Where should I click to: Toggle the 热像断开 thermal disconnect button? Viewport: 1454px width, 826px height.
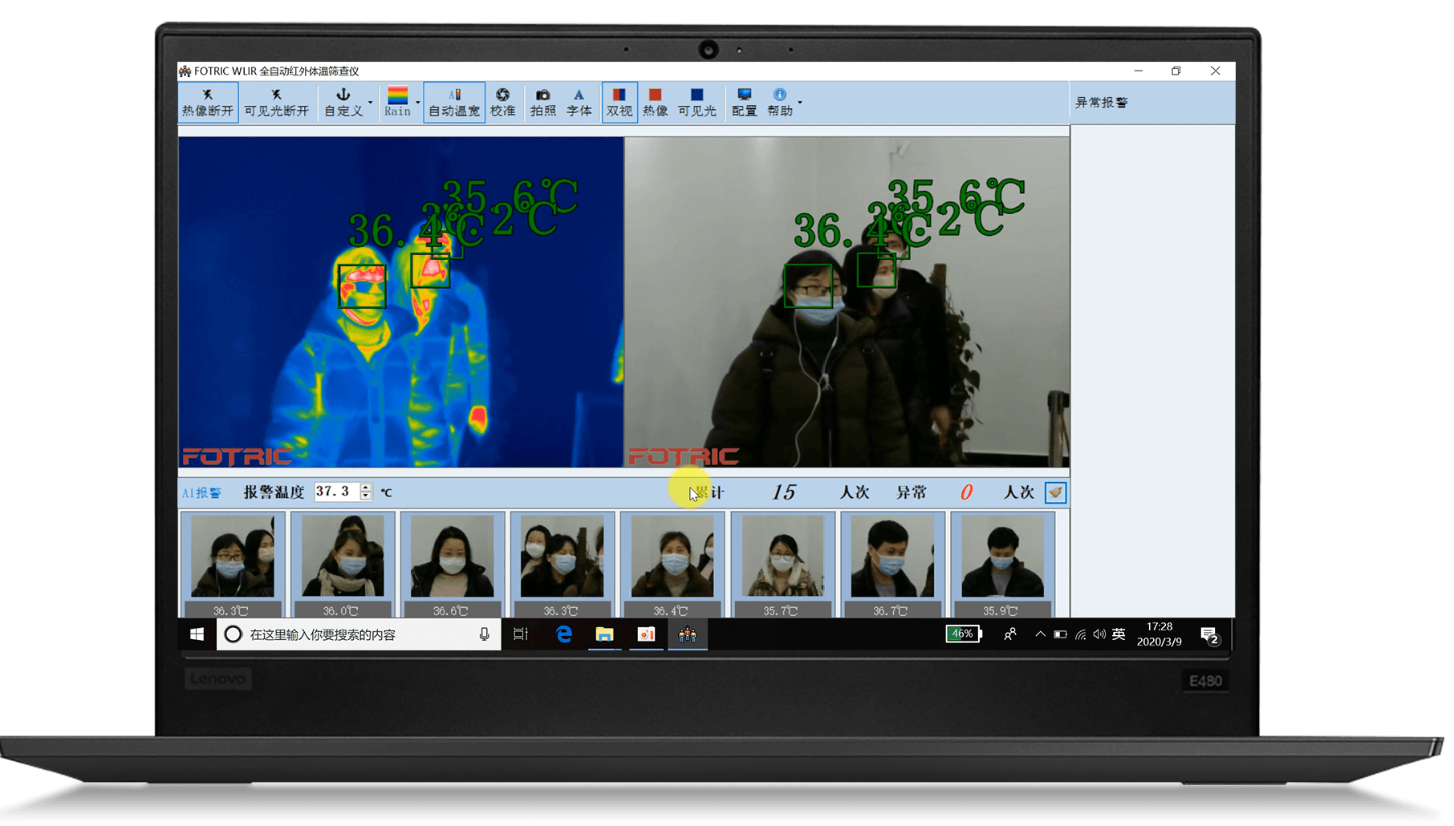208,103
